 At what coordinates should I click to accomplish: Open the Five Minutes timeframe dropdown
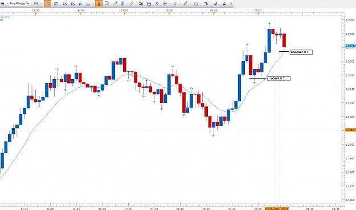[19, 3]
